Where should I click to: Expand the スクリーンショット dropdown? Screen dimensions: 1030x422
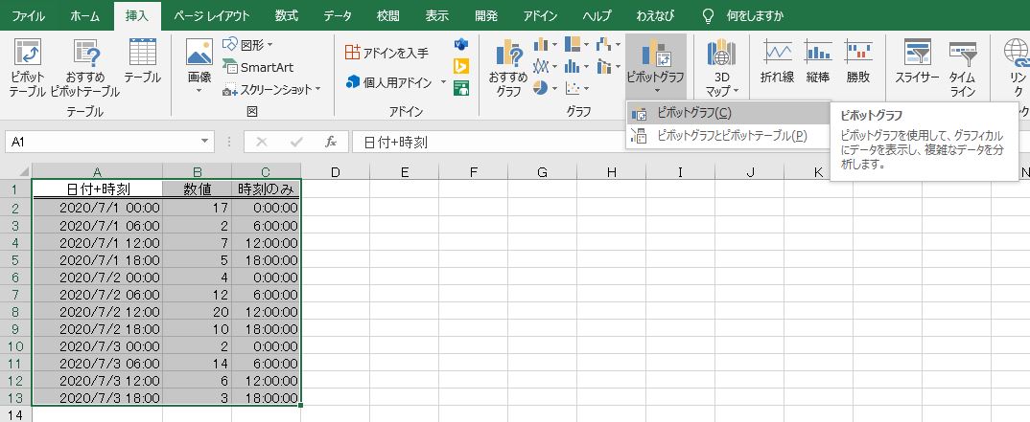point(318,88)
